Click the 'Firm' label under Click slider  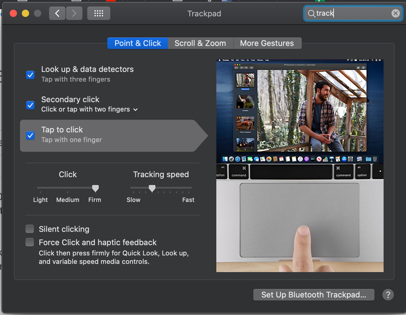[x=95, y=200]
